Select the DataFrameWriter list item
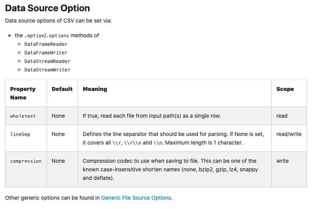Image resolution: width=314 pixels, height=209 pixels. point(46,52)
